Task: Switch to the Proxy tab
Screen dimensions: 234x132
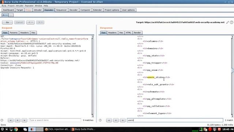Action: [x=28, y=10]
